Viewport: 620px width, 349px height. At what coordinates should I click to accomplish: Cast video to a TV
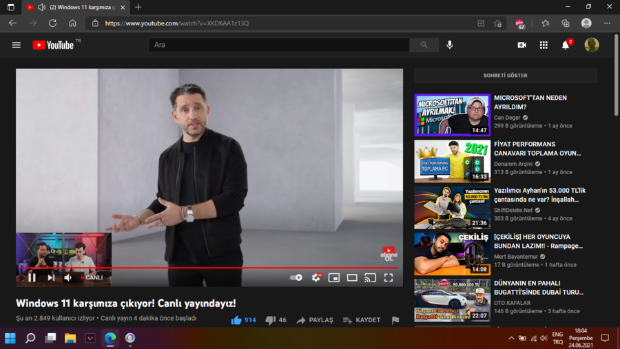pyautogui.click(x=370, y=278)
